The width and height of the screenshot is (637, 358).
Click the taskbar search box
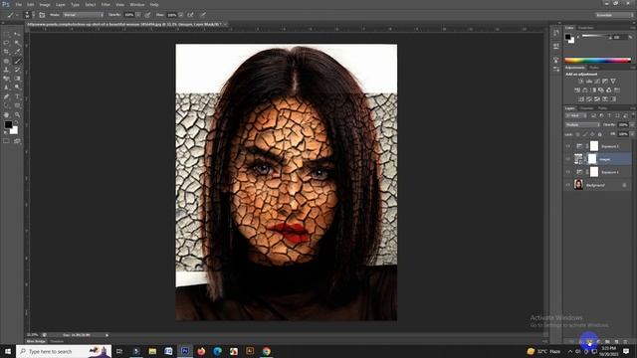[x=64, y=351]
